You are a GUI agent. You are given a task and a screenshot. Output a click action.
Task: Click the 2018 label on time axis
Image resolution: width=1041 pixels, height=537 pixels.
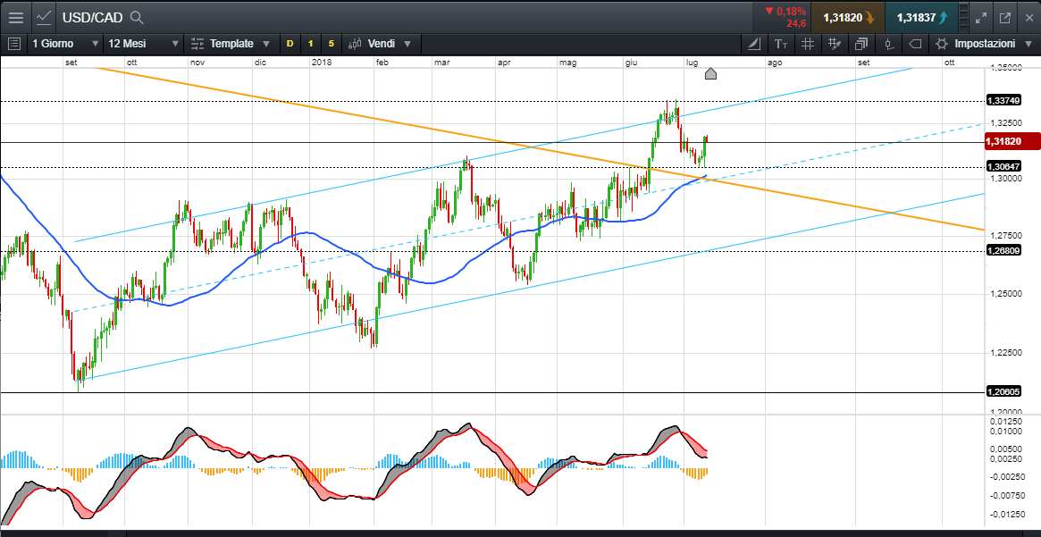(x=322, y=63)
